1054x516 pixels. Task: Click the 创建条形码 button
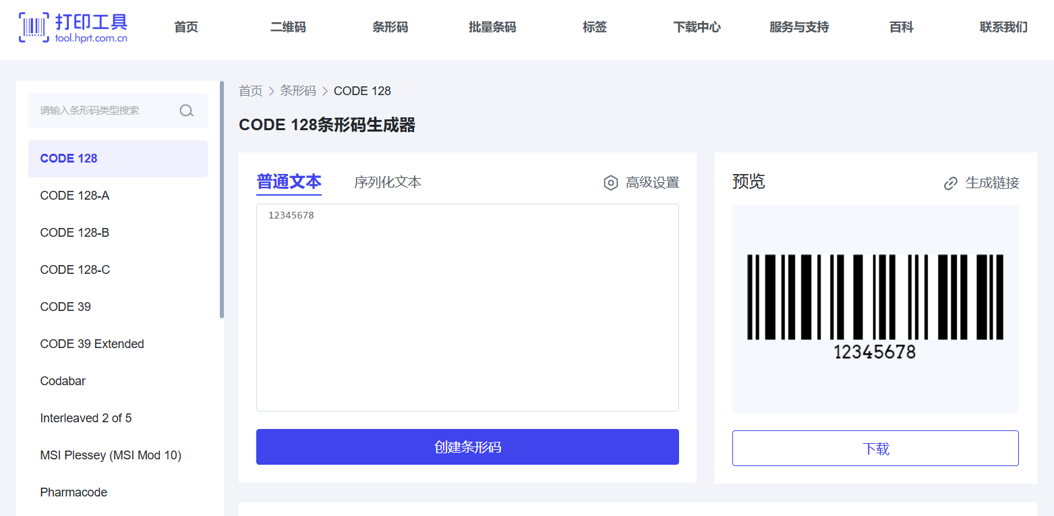click(467, 447)
